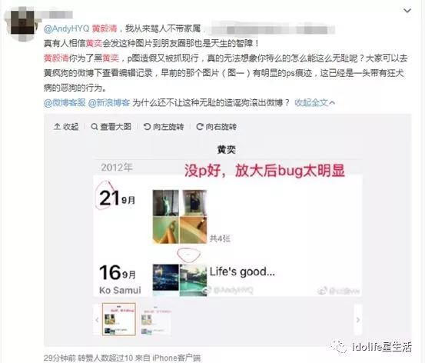Go to previous thumbnails with left arrow

tap(97, 320)
